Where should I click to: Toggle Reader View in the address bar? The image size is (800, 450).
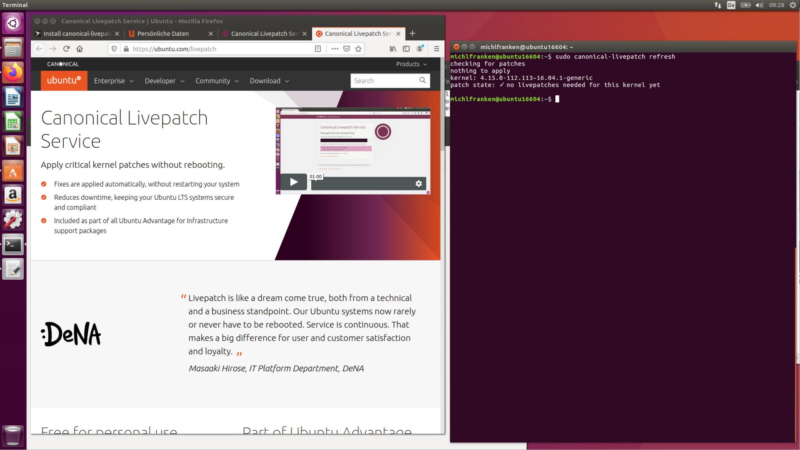coord(318,49)
